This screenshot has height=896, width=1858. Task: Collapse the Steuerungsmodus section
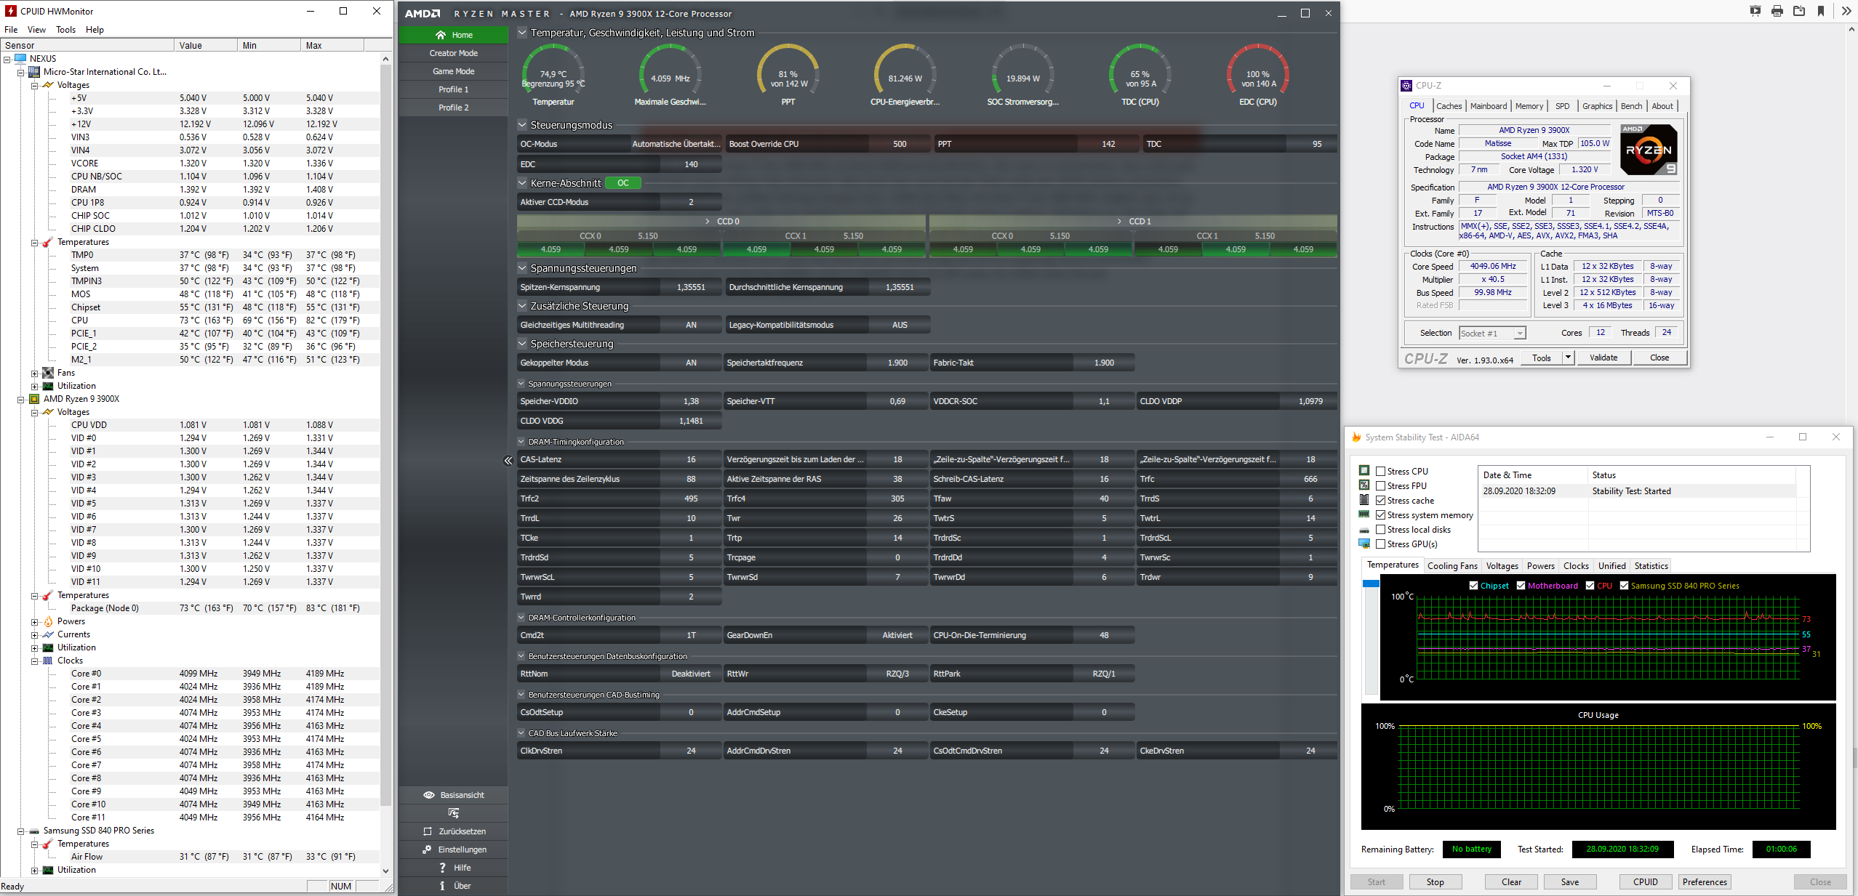tap(522, 125)
